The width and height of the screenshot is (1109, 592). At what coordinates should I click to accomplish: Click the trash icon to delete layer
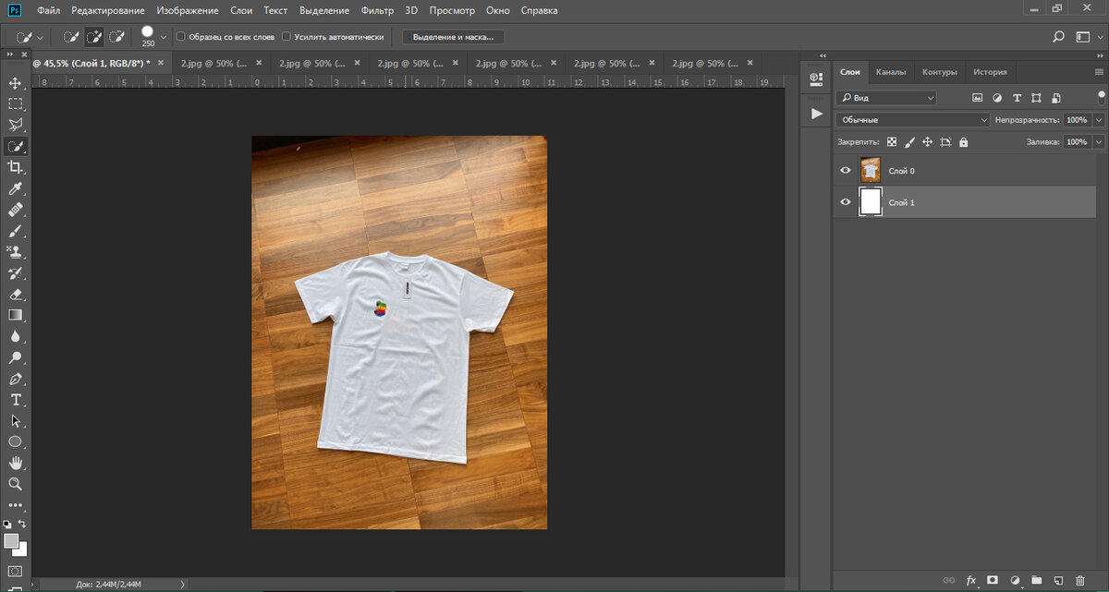tap(1079, 580)
